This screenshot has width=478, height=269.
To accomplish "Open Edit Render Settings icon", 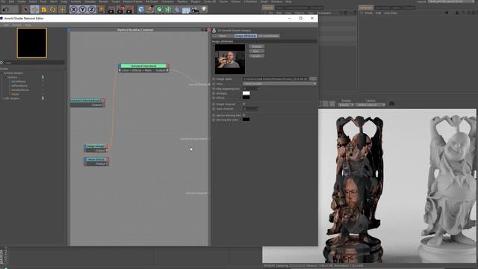I will point(130,10).
